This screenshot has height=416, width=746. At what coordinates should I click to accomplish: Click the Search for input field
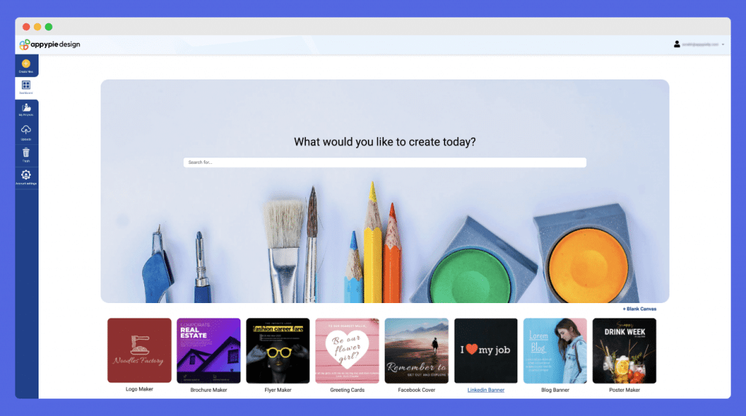(385, 162)
